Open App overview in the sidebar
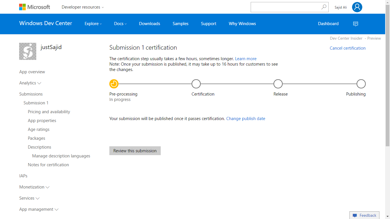Viewport: 390px width, 219px height. (x=32, y=72)
